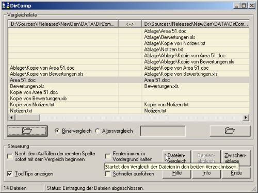Screen dimensions: 258x193
Task: Click right column header with D:\Sources path
Action: point(196,24)
